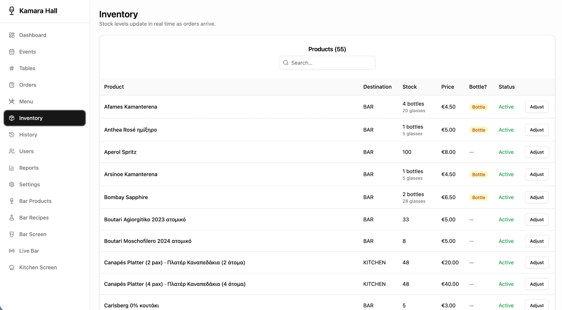Image resolution: width=562 pixels, height=310 pixels.
Task: Click the KITCHEN destination for Canapés Platter (2 pax)
Action: pos(374,263)
